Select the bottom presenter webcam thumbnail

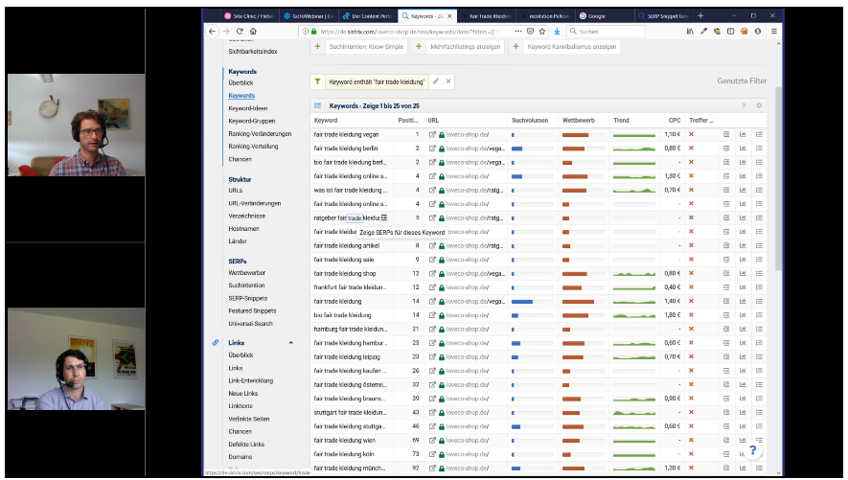(77, 359)
